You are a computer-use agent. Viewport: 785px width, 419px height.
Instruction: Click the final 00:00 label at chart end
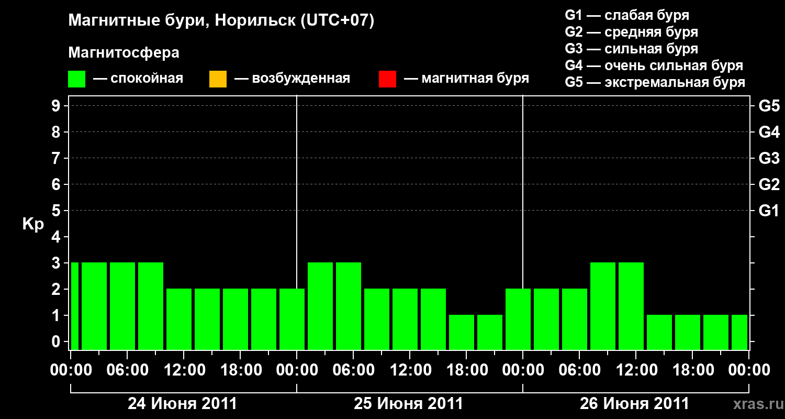pos(749,370)
